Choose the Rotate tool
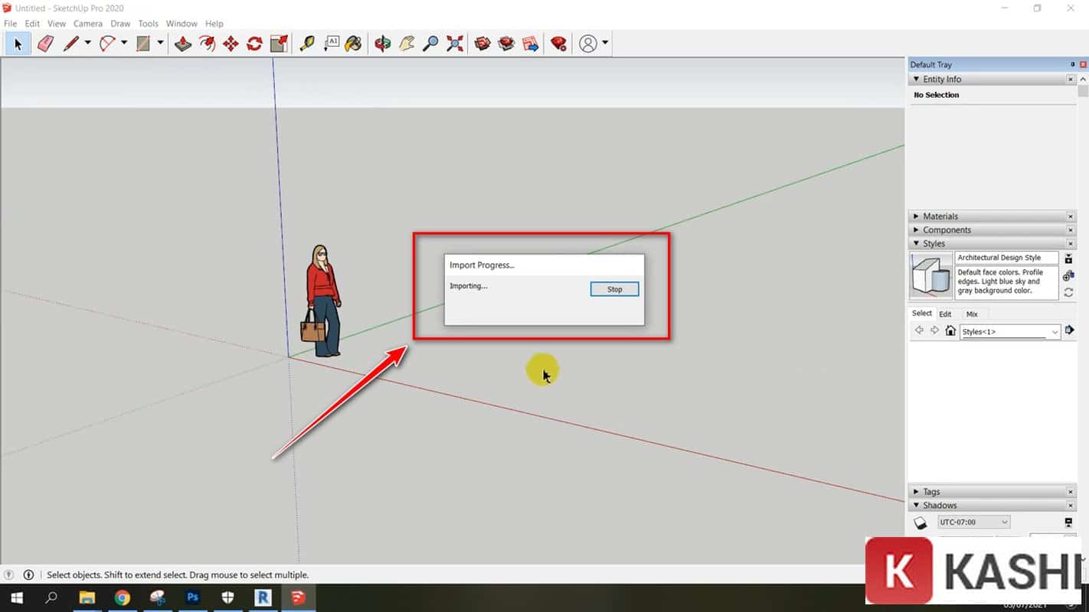 click(x=254, y=44)
